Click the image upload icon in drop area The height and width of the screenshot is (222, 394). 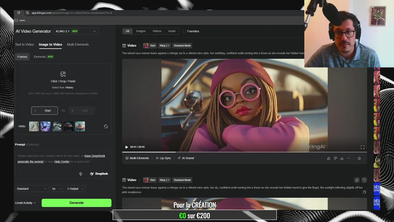[63, 74]
